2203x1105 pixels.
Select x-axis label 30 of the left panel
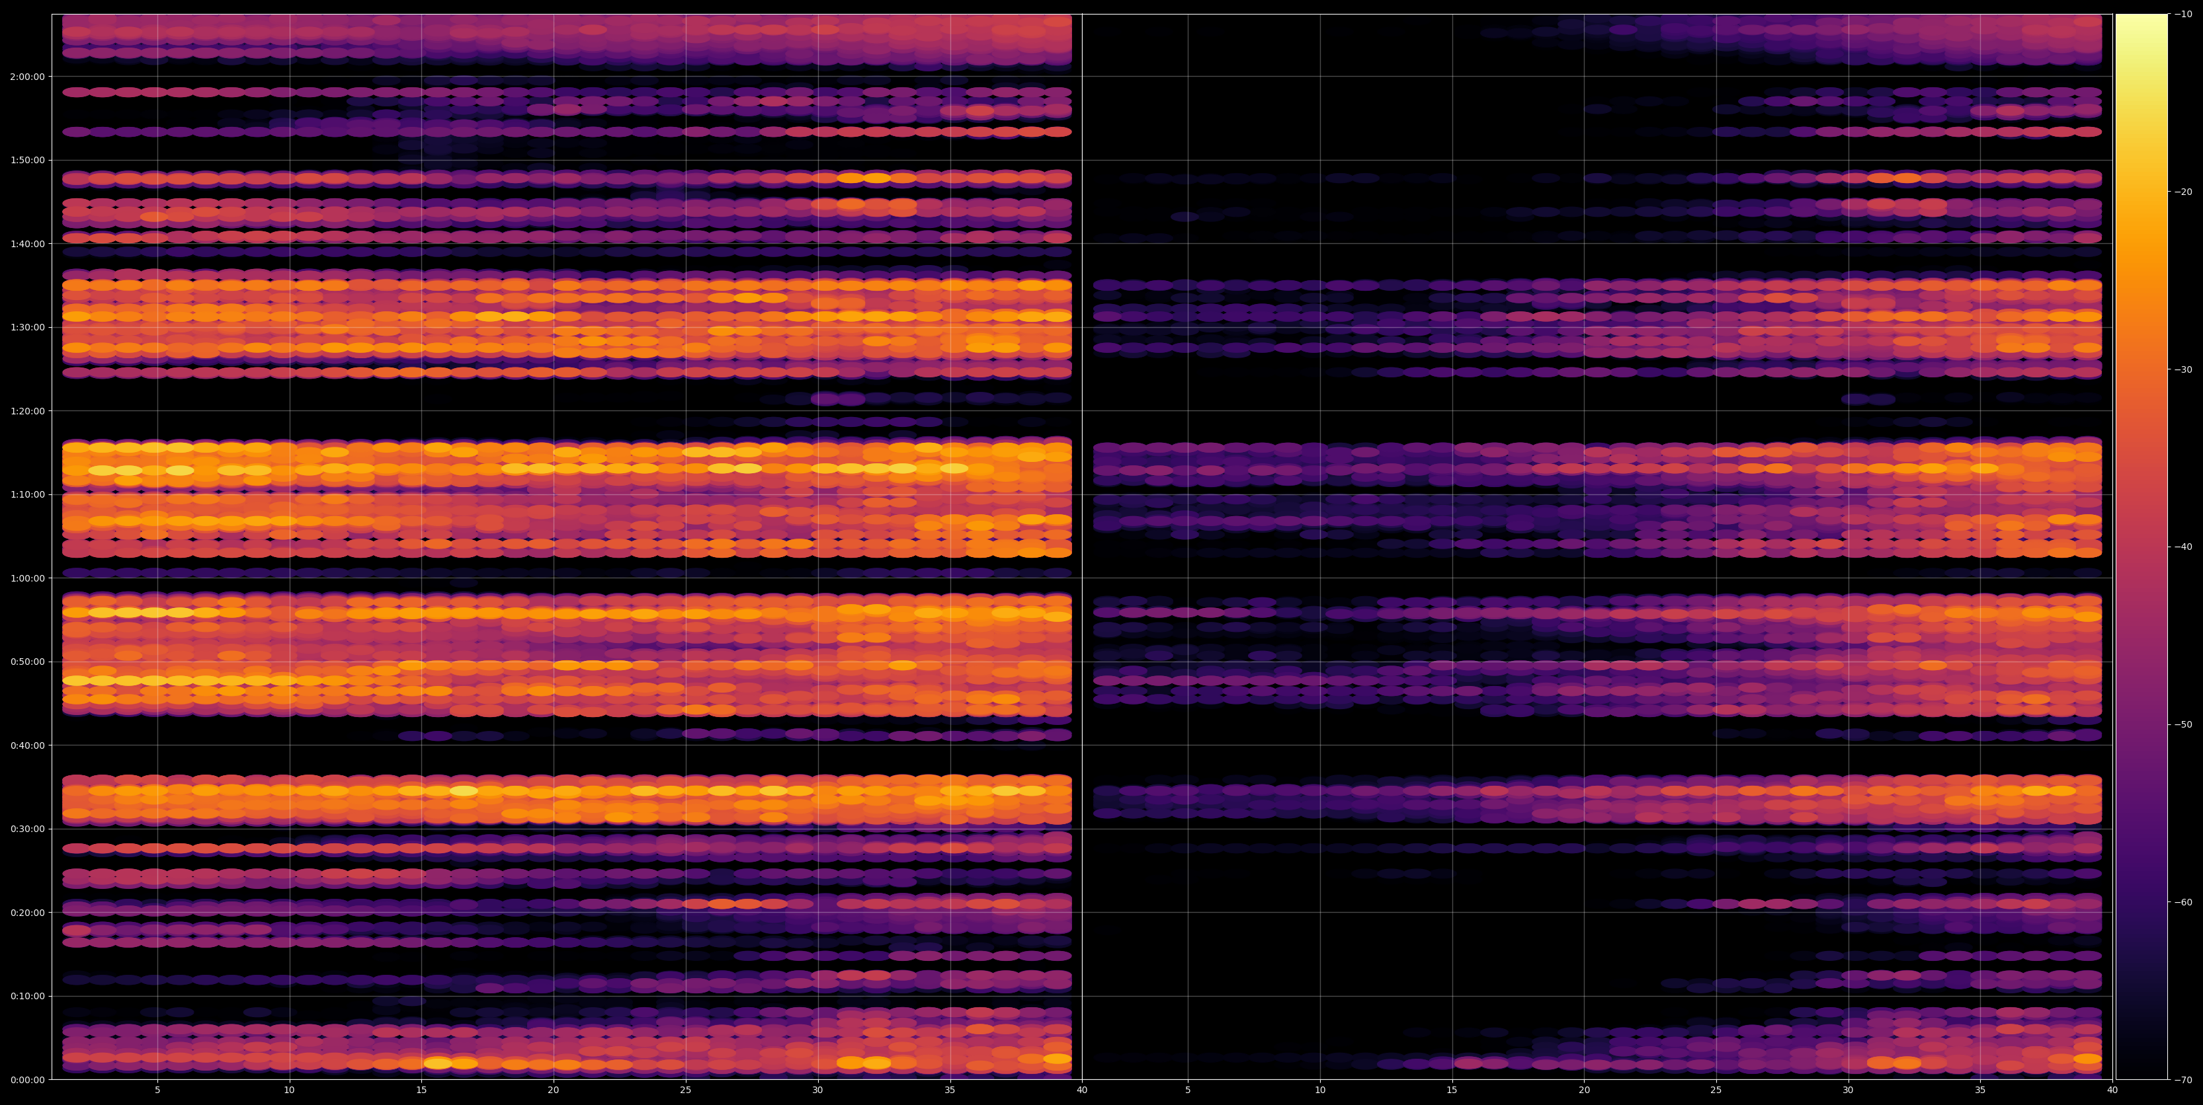coord(817,1090)
